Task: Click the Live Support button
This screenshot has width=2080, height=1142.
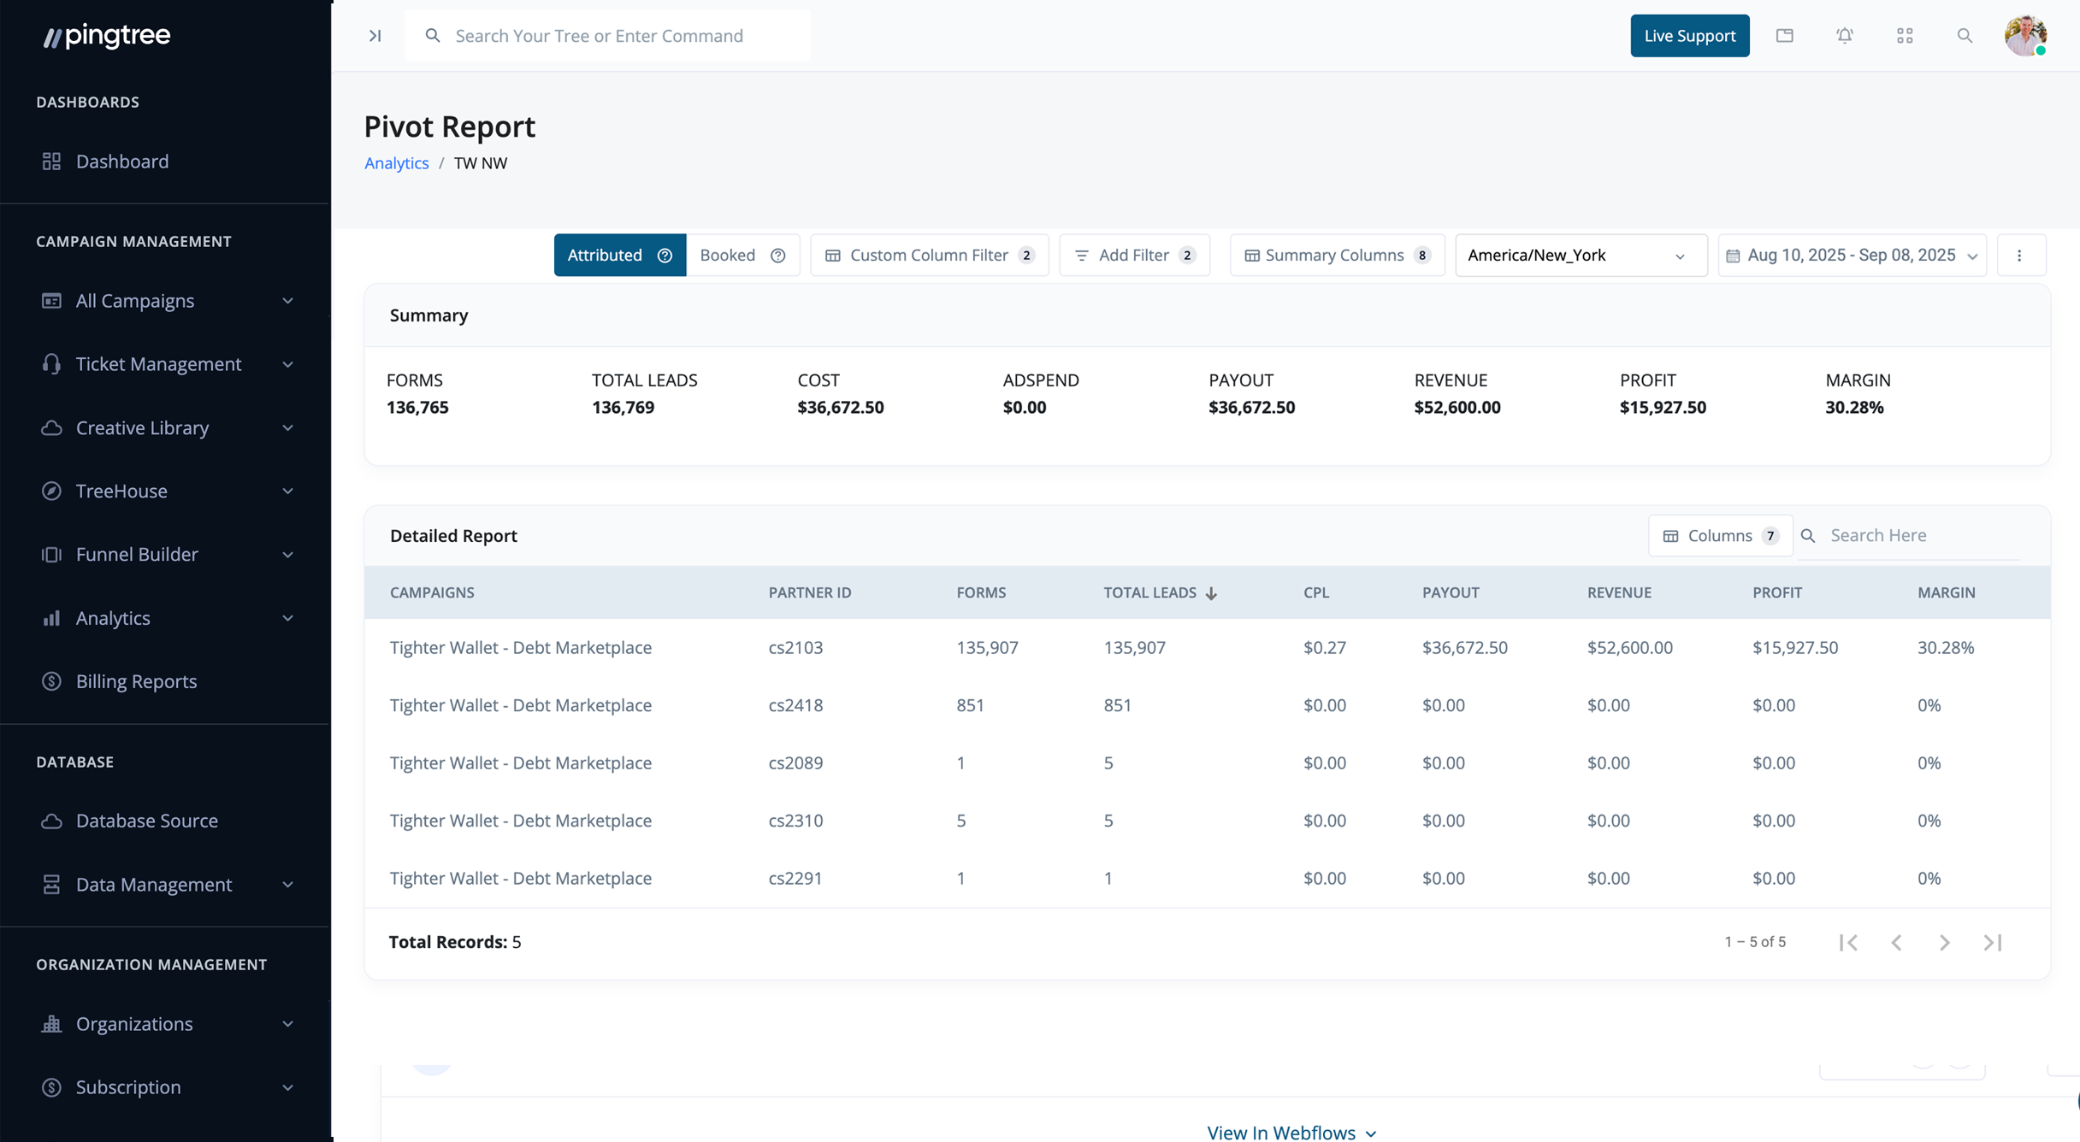Action: tap(1689, 36)
